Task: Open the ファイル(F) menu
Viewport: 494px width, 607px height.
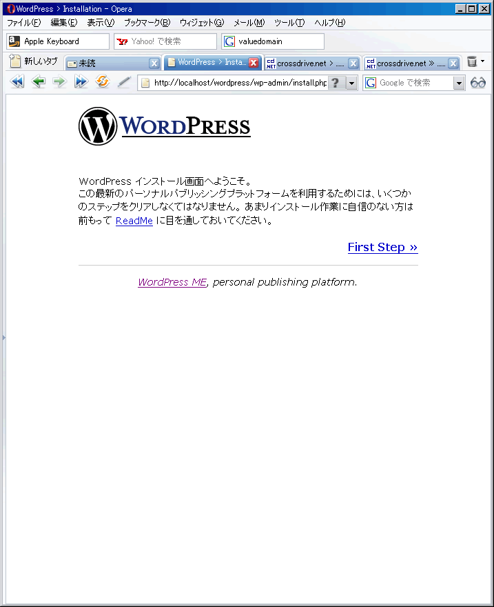Action: [x=24, y=23]
